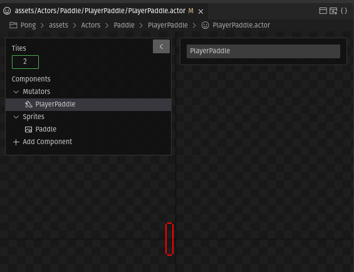Open the preview settings window icon
The width and height of the screenshot is (354, 272).
(x=333, y=11)
